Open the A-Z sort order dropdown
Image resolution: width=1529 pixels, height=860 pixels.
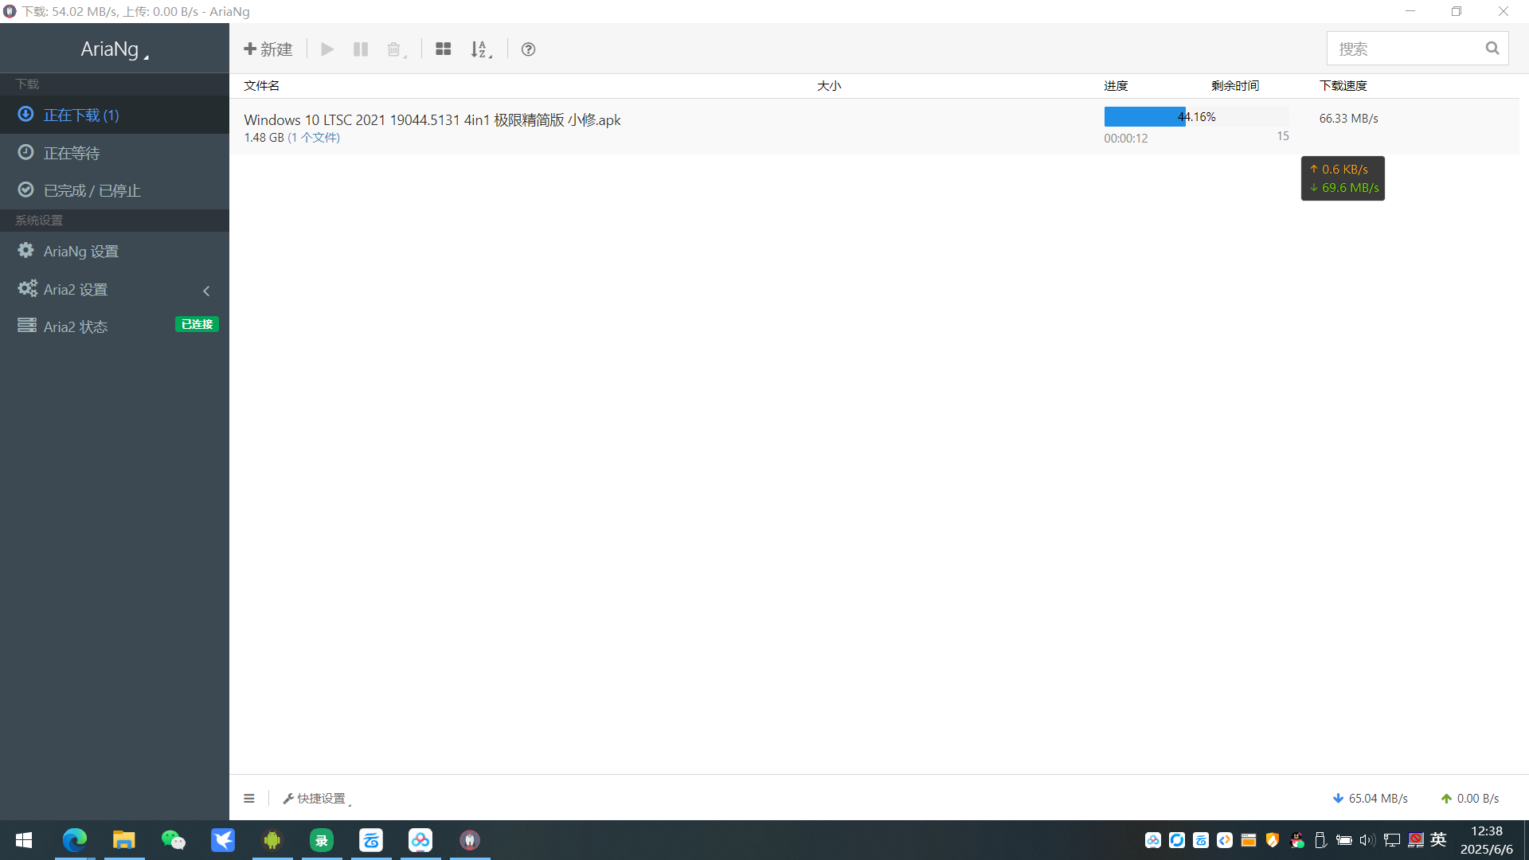pos(481,49)
